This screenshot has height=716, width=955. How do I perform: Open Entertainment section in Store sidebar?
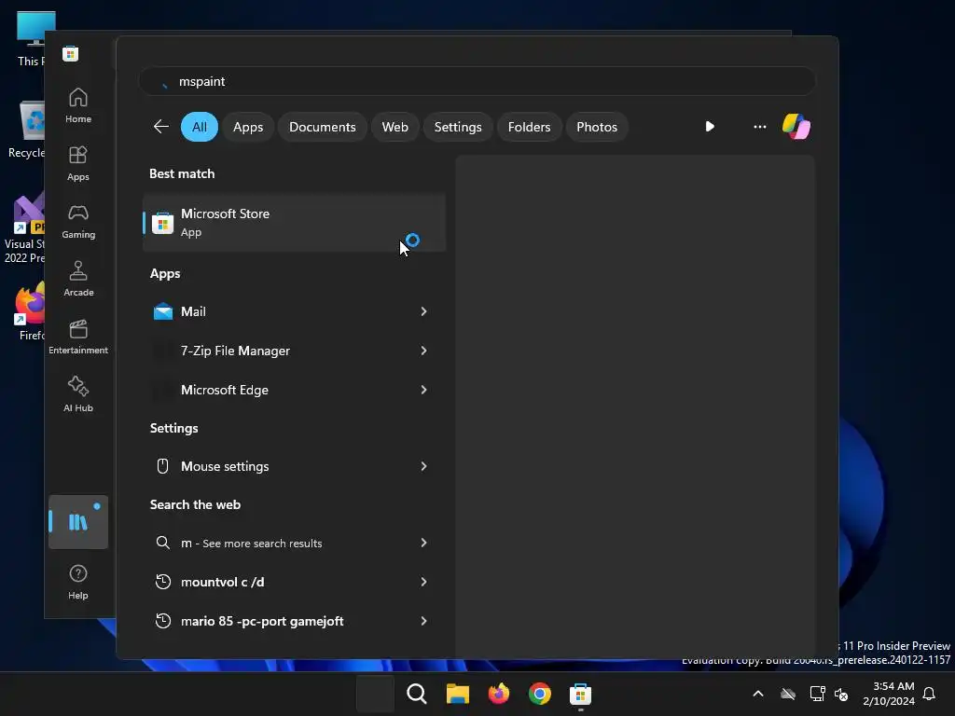click(78, 337)
